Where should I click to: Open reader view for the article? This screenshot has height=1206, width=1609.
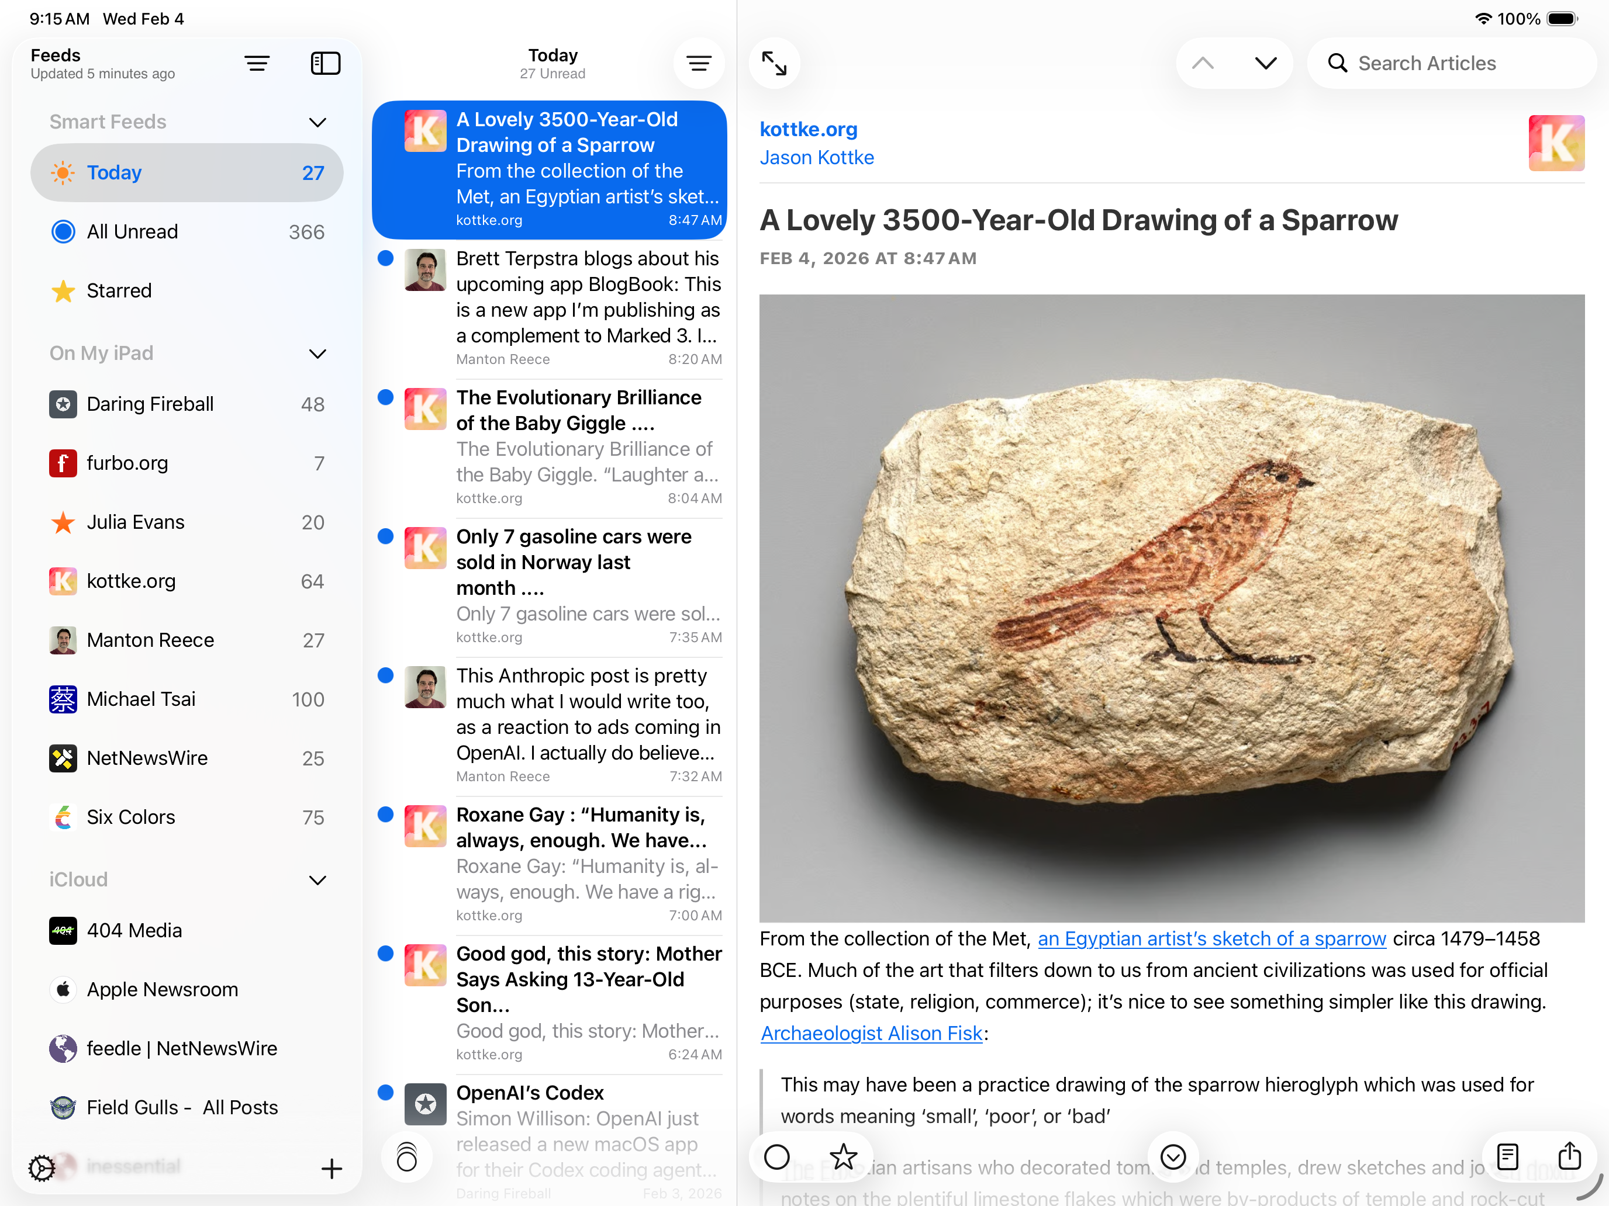1507,1156
